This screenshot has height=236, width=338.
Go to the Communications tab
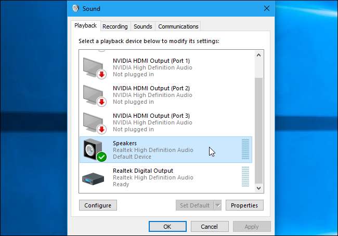coord(178,26)
